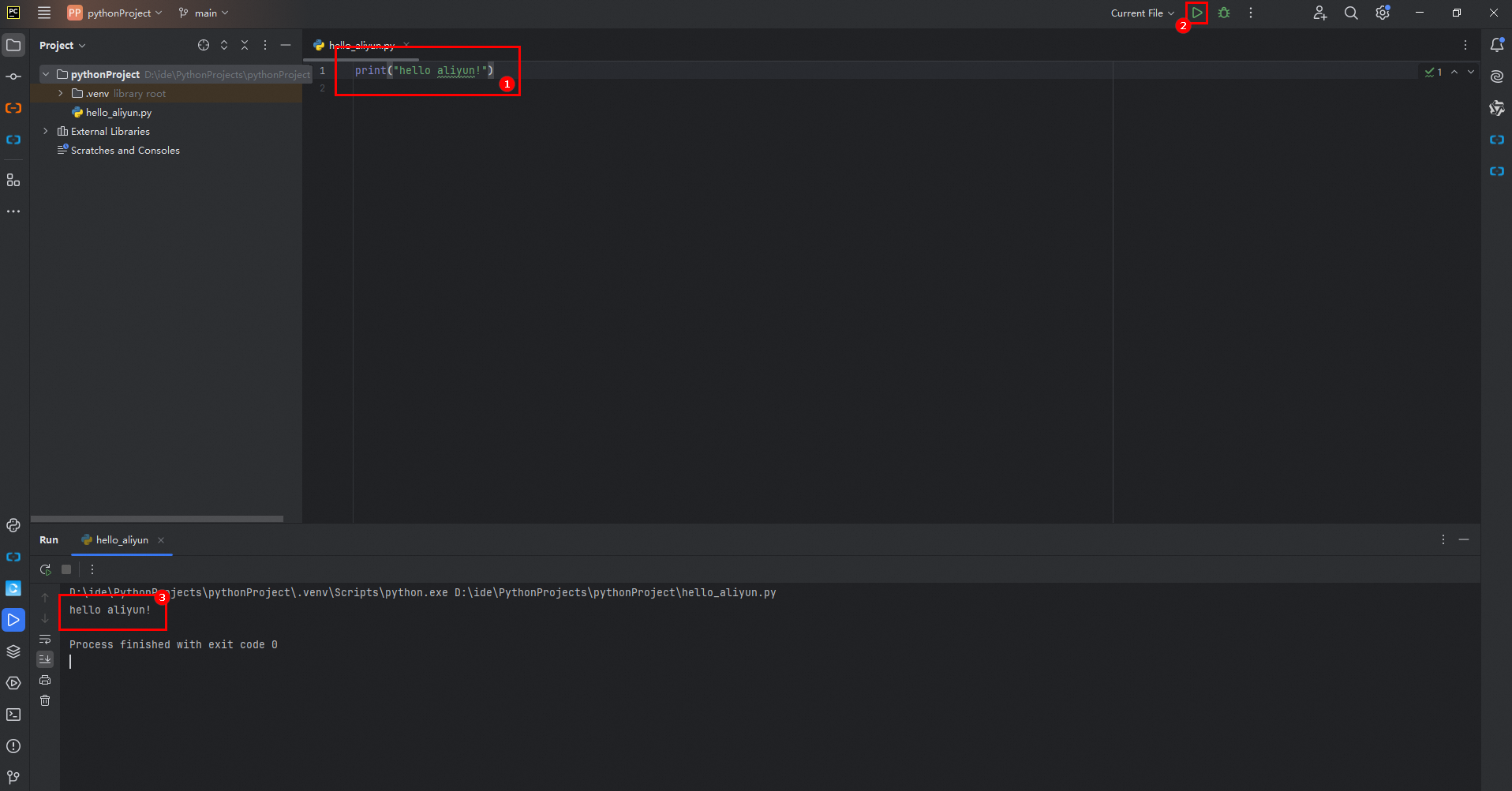The width and height of the screenshot is (1512, 791).
Task: Click the inspections widget checkmark
Action: 1434,72
